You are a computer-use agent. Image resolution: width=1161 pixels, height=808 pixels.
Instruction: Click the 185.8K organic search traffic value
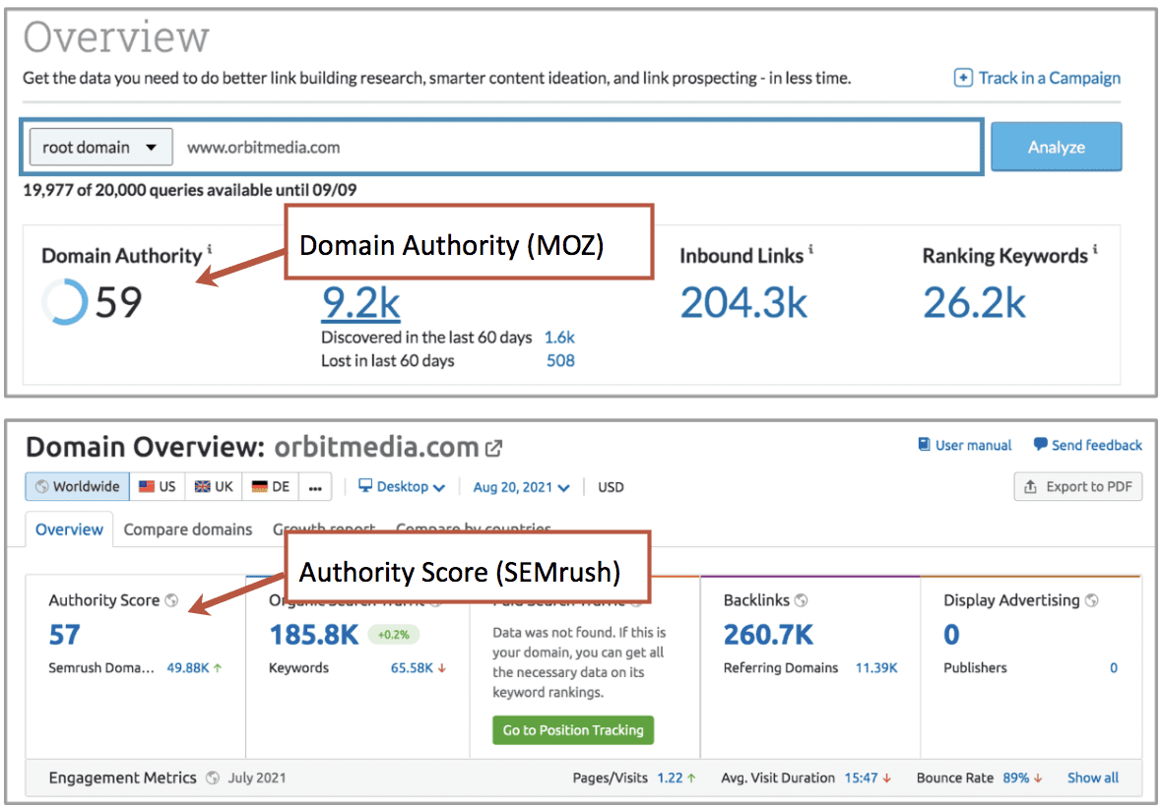314,634
